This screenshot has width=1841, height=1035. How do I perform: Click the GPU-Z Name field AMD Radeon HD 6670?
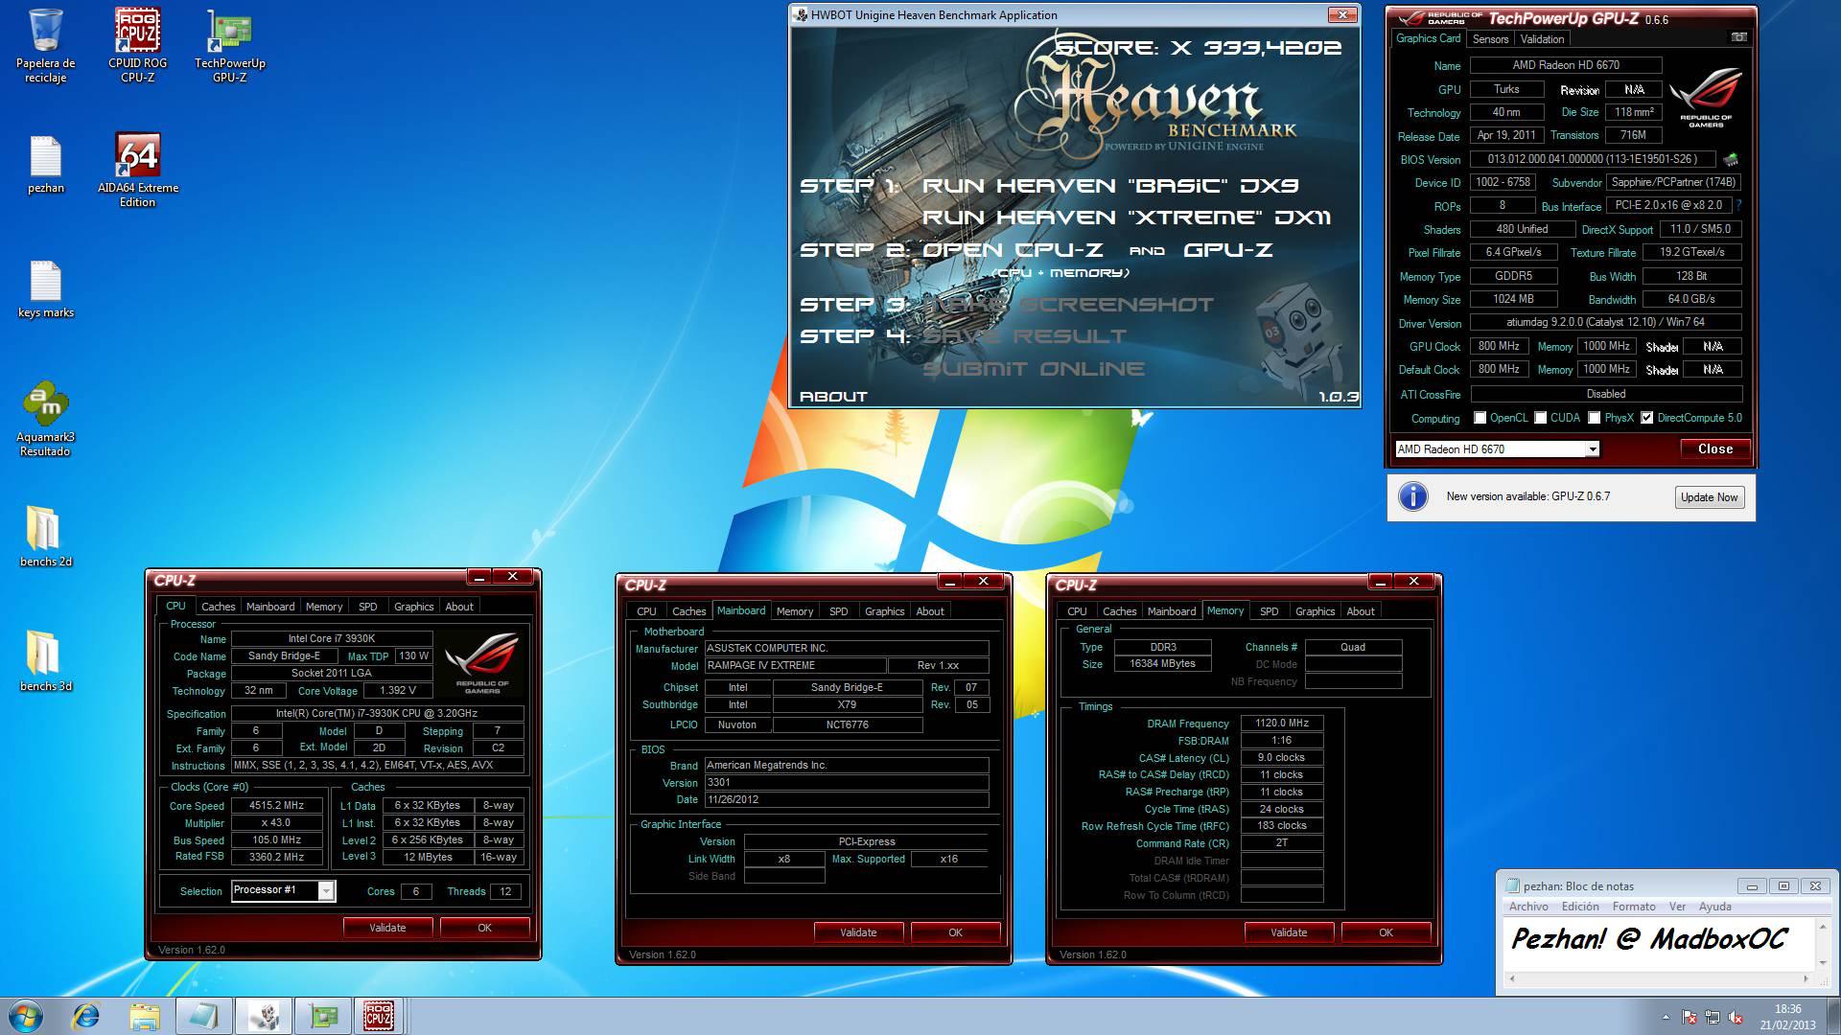point(1566,65)
